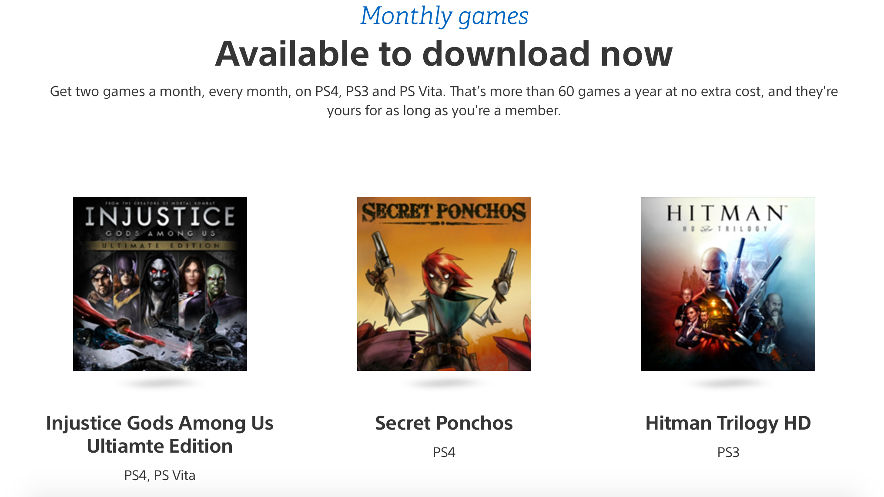Select the PS4, PS Vita platform label
Screen dimensions: 884x497
160,475
